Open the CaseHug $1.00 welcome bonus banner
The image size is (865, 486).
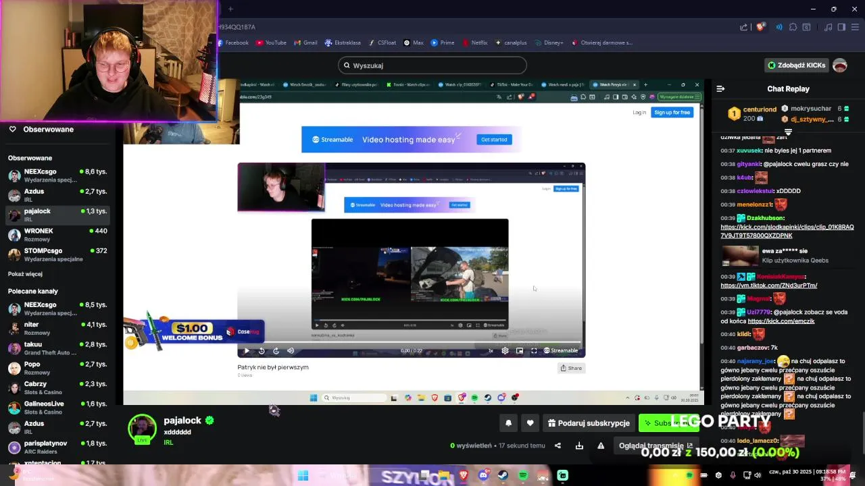click(194, 332)
